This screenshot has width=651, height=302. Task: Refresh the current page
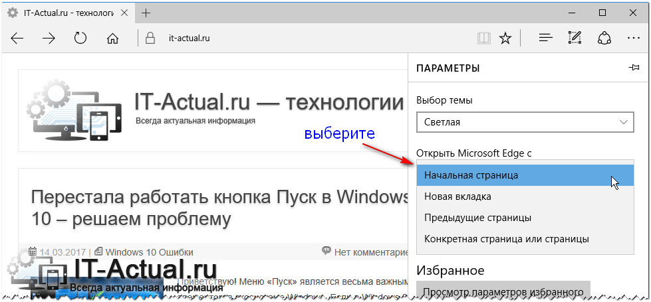(x=80, y=38)
